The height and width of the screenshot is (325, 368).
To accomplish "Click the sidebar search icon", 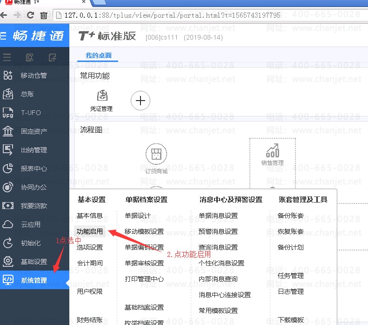I will click(x=29, y=57).
